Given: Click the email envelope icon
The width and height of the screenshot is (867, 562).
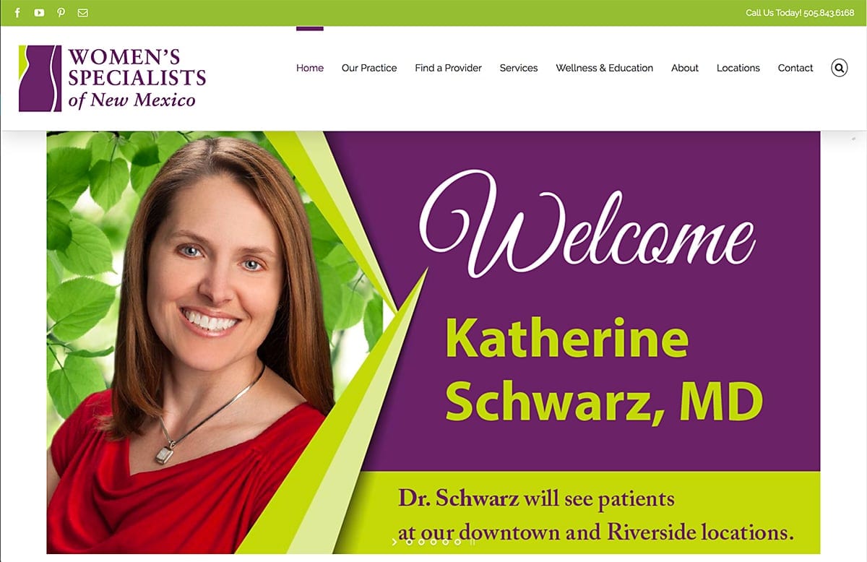Looking at the screenshot, I should click(82, 13).
